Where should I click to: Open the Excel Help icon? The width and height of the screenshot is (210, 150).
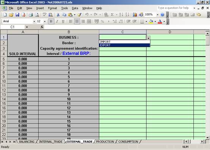(x=163, y=15)
